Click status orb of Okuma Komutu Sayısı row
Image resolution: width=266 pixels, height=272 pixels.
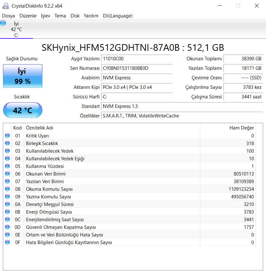[x=7, y=189]
